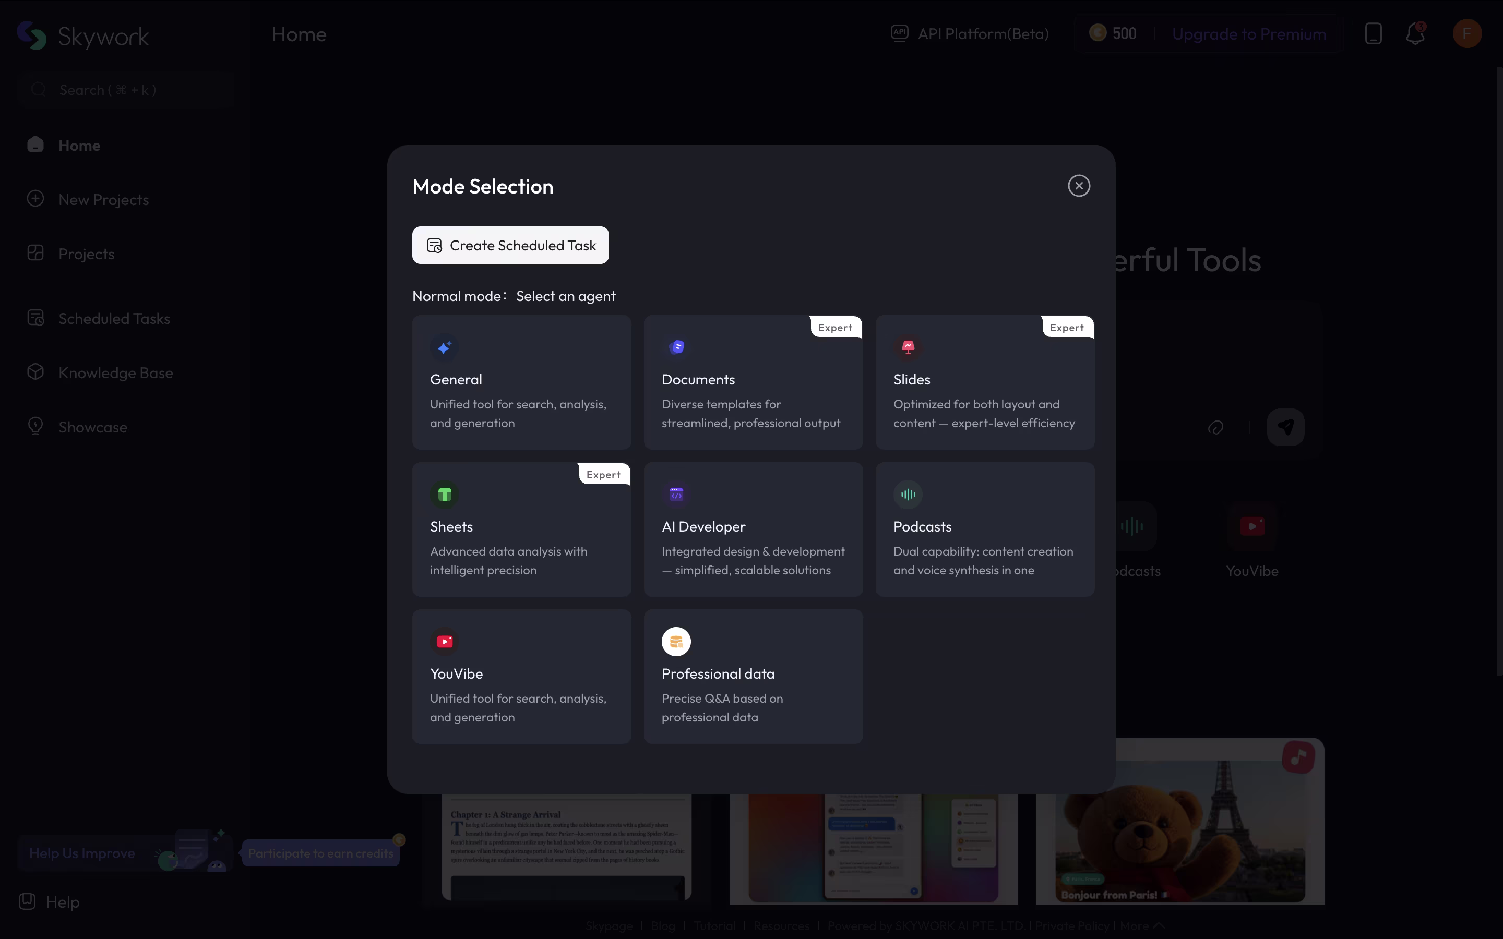Click Create Scheduled Task button
The height and width of the screenshot is (939, 1503).
tap(510, 245)
